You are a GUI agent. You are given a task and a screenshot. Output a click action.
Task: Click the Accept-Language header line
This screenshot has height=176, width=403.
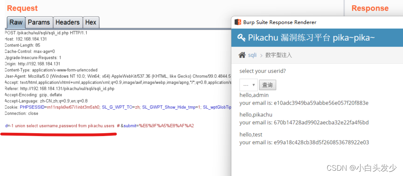(46, 101)
